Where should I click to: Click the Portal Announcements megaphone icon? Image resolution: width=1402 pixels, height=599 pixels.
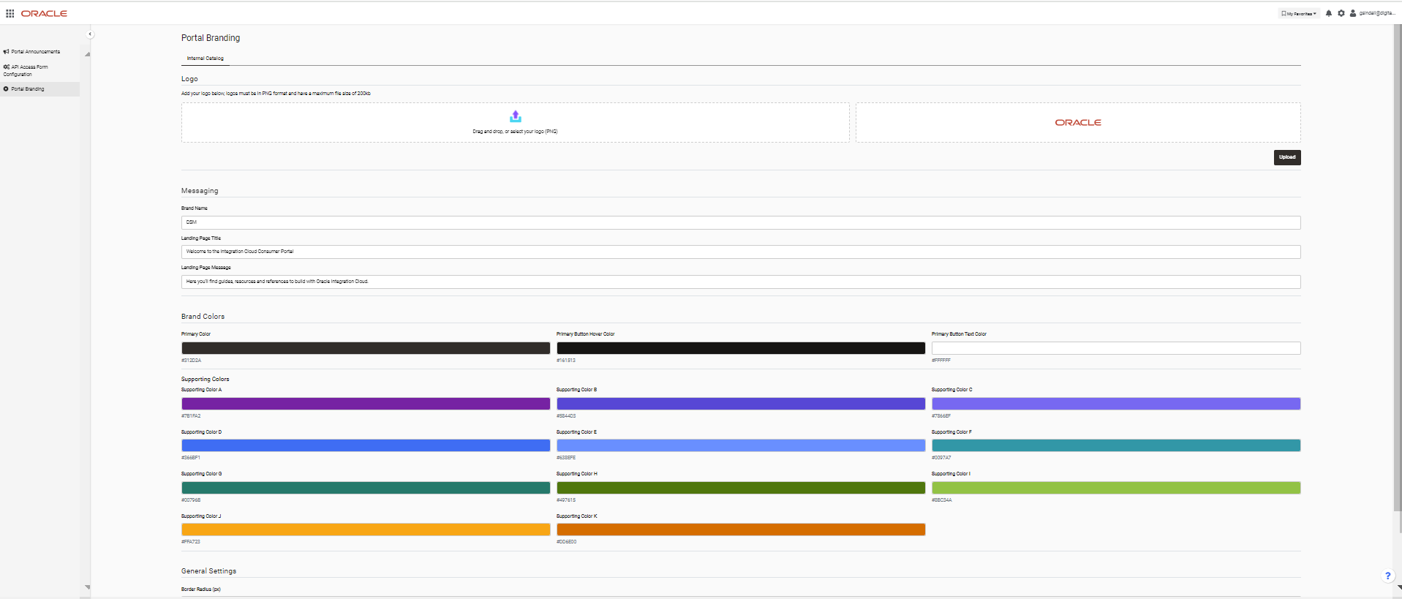pos(6,52)
